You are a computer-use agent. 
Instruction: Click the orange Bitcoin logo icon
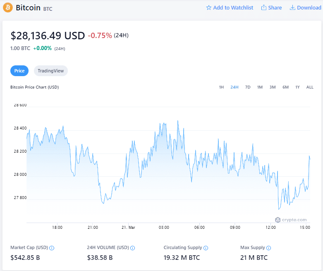[x=8, y=7]
